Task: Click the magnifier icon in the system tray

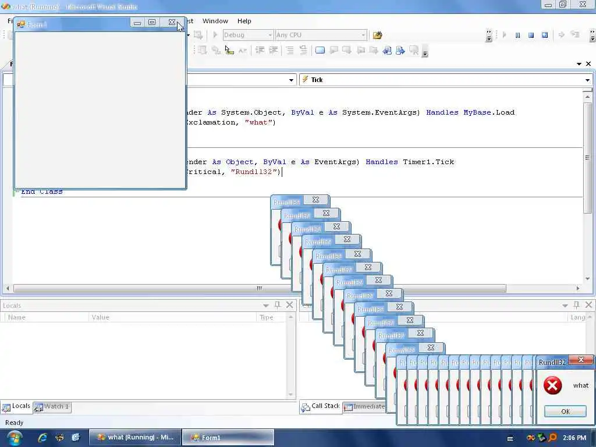Action: tap(553, 438)
